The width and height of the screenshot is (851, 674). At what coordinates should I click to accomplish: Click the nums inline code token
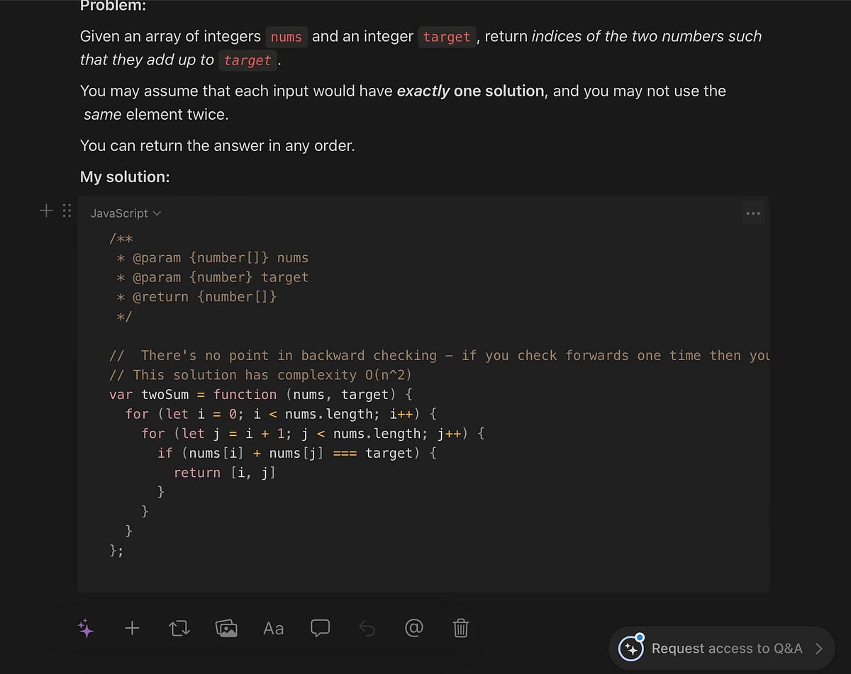[286, 37]
